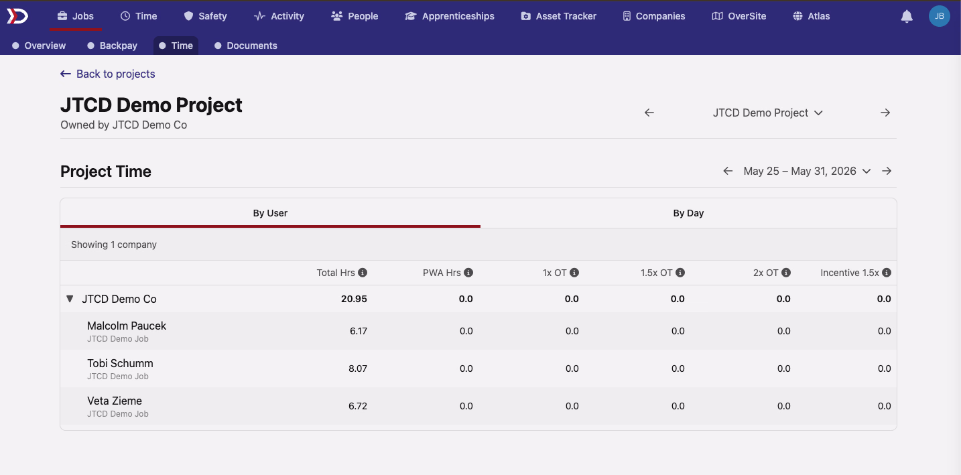
Task: Open the May 25 – May 31 date dropdown
Action: 807,171
